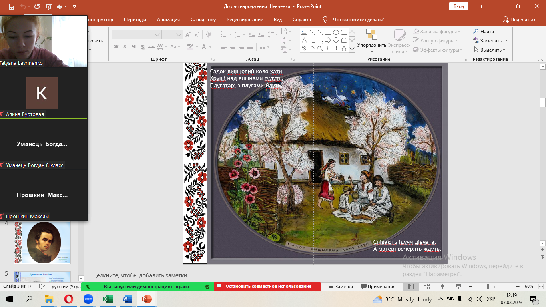This screenshot has height=307, width=546.
Task: Open the Вид tab
Action: pos(278,20)
